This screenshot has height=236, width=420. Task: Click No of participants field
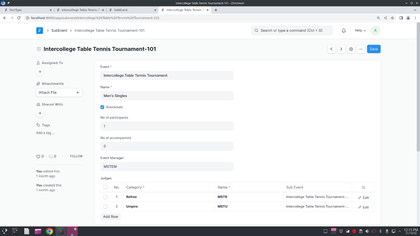tap(167, 126)
